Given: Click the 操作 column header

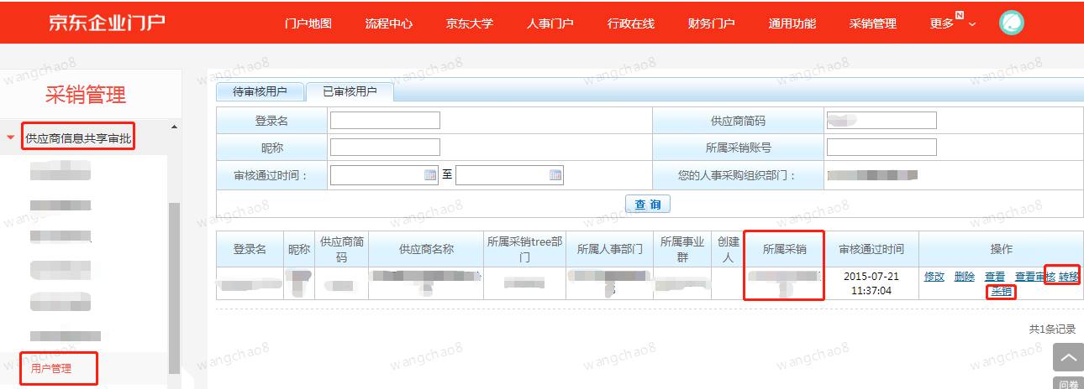Looking at the screenshot, I should [1001, 250].
